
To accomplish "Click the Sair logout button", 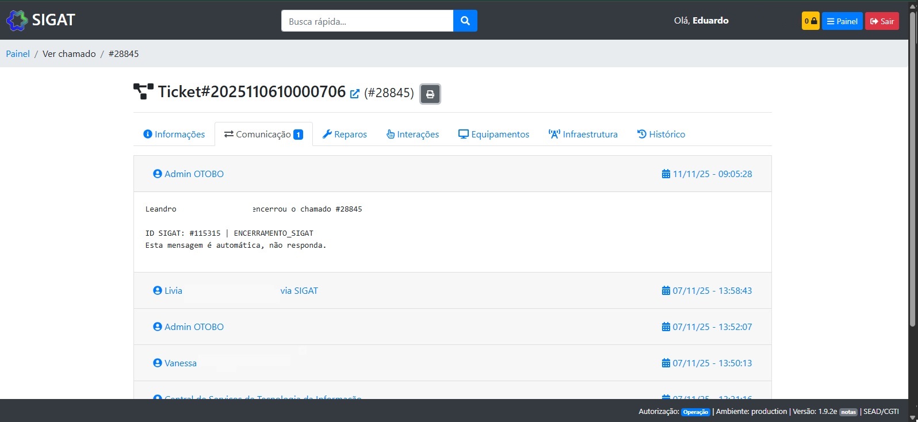I will (882, 21).
